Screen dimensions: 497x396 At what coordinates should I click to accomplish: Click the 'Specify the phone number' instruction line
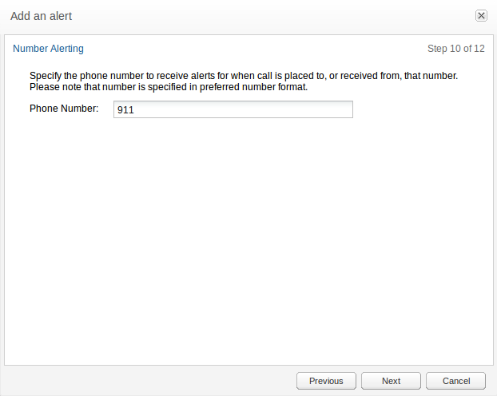point(244,76)
